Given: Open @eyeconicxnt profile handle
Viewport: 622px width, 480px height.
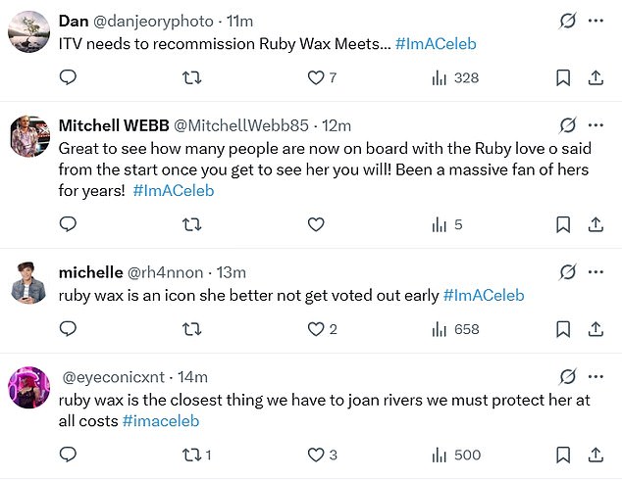Looking at the screenshot, I should [x=115, y=377].
